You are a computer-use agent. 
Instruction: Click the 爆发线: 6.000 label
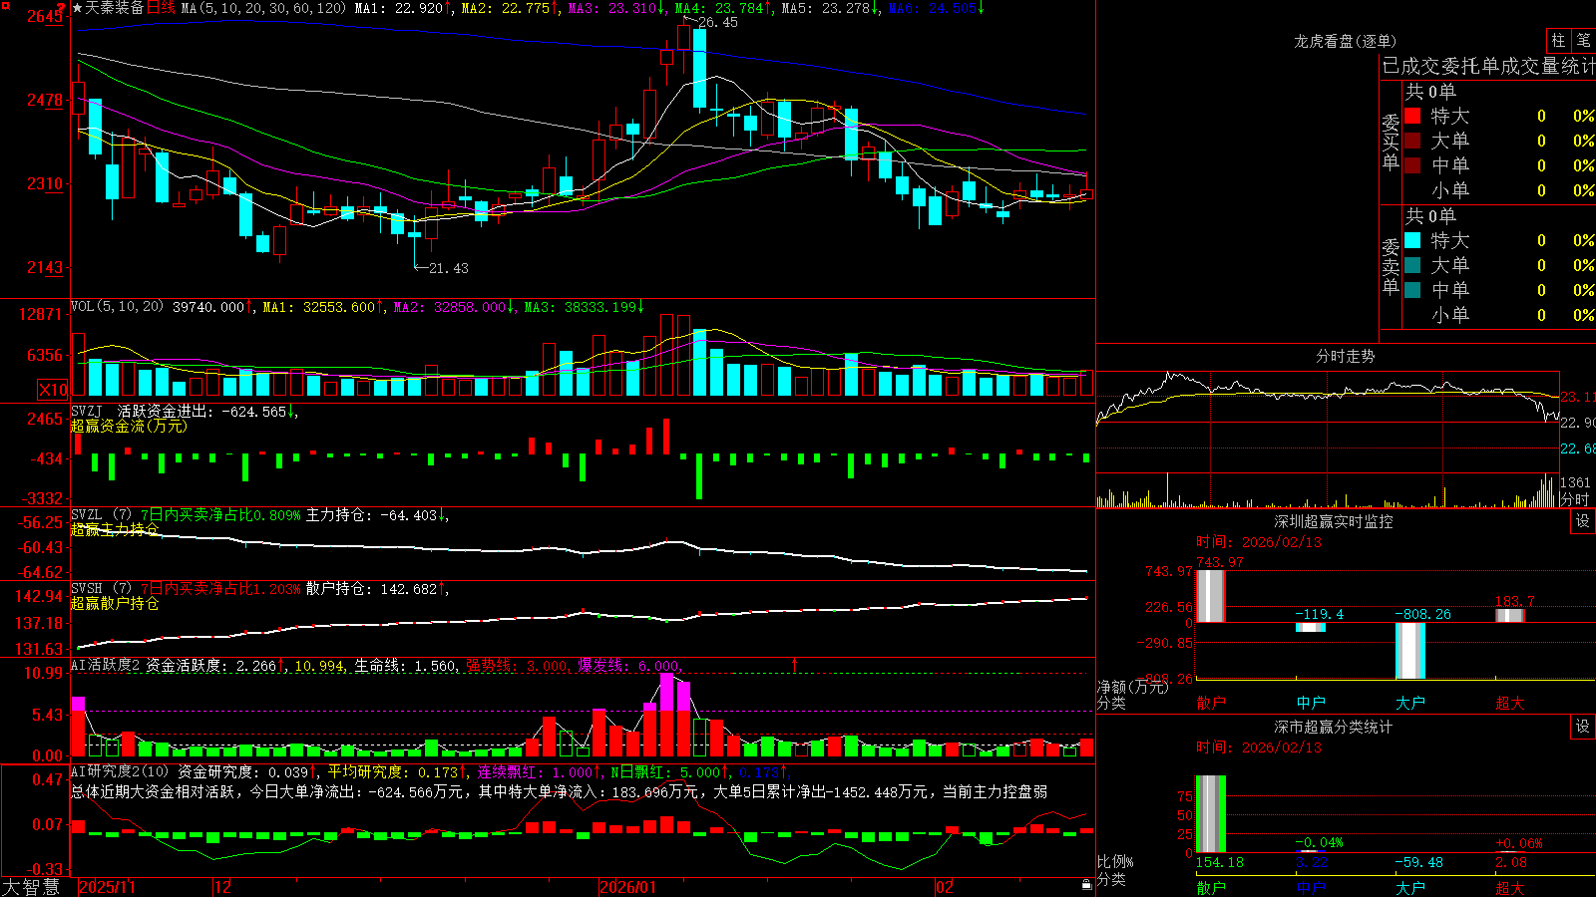coord(630,665)
